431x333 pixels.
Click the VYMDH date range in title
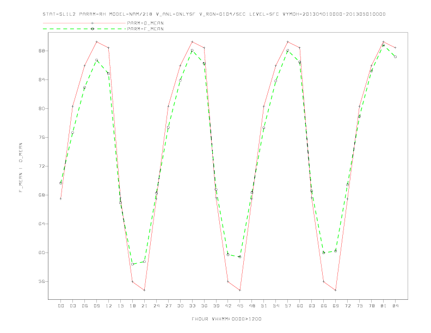click(334, 14)
